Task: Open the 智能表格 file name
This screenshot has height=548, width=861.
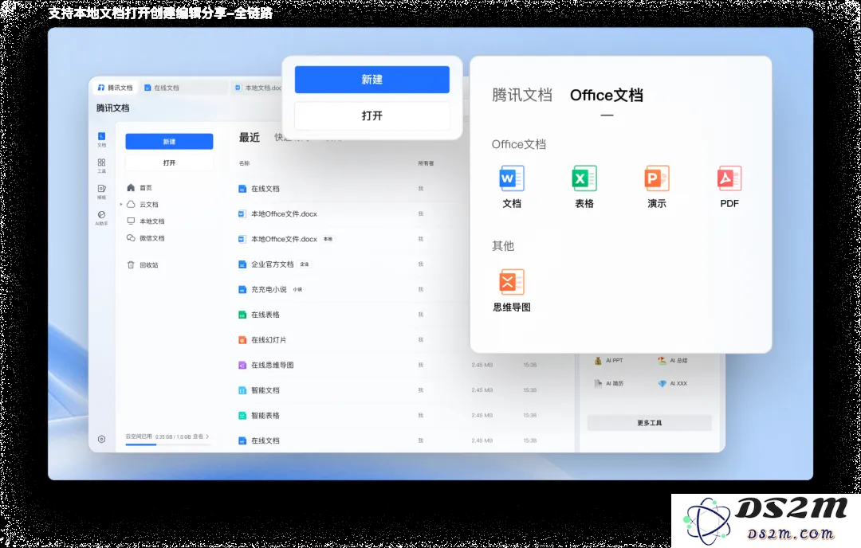Action: pos(265,416)
